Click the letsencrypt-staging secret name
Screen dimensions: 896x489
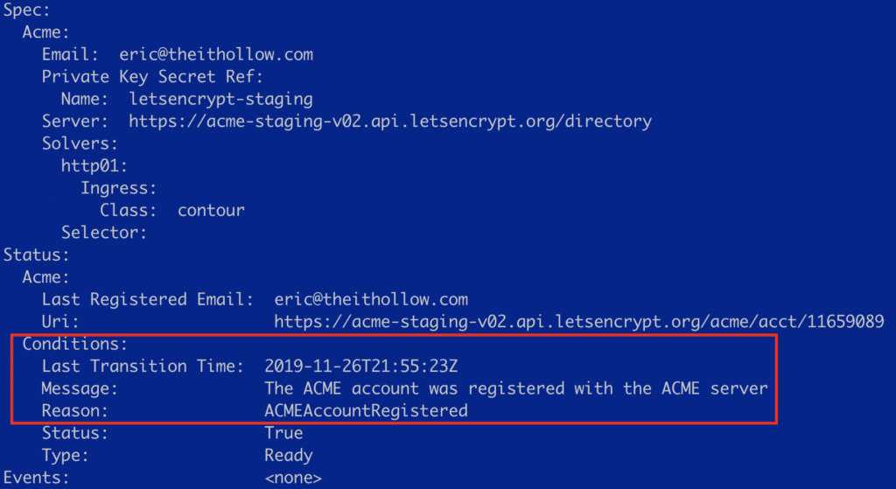pos(220,99)
